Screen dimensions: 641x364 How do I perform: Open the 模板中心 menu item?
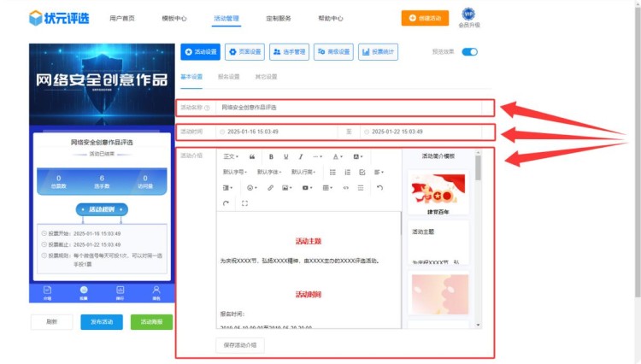[174, 18]
